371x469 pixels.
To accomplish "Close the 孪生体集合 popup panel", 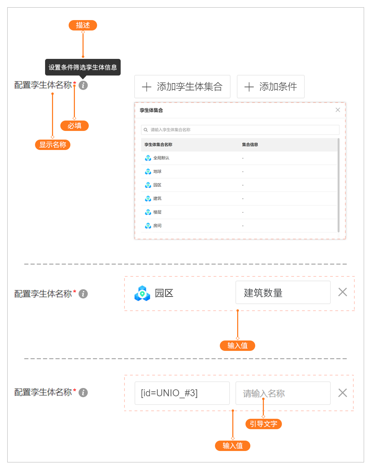I will pos(338,110).
